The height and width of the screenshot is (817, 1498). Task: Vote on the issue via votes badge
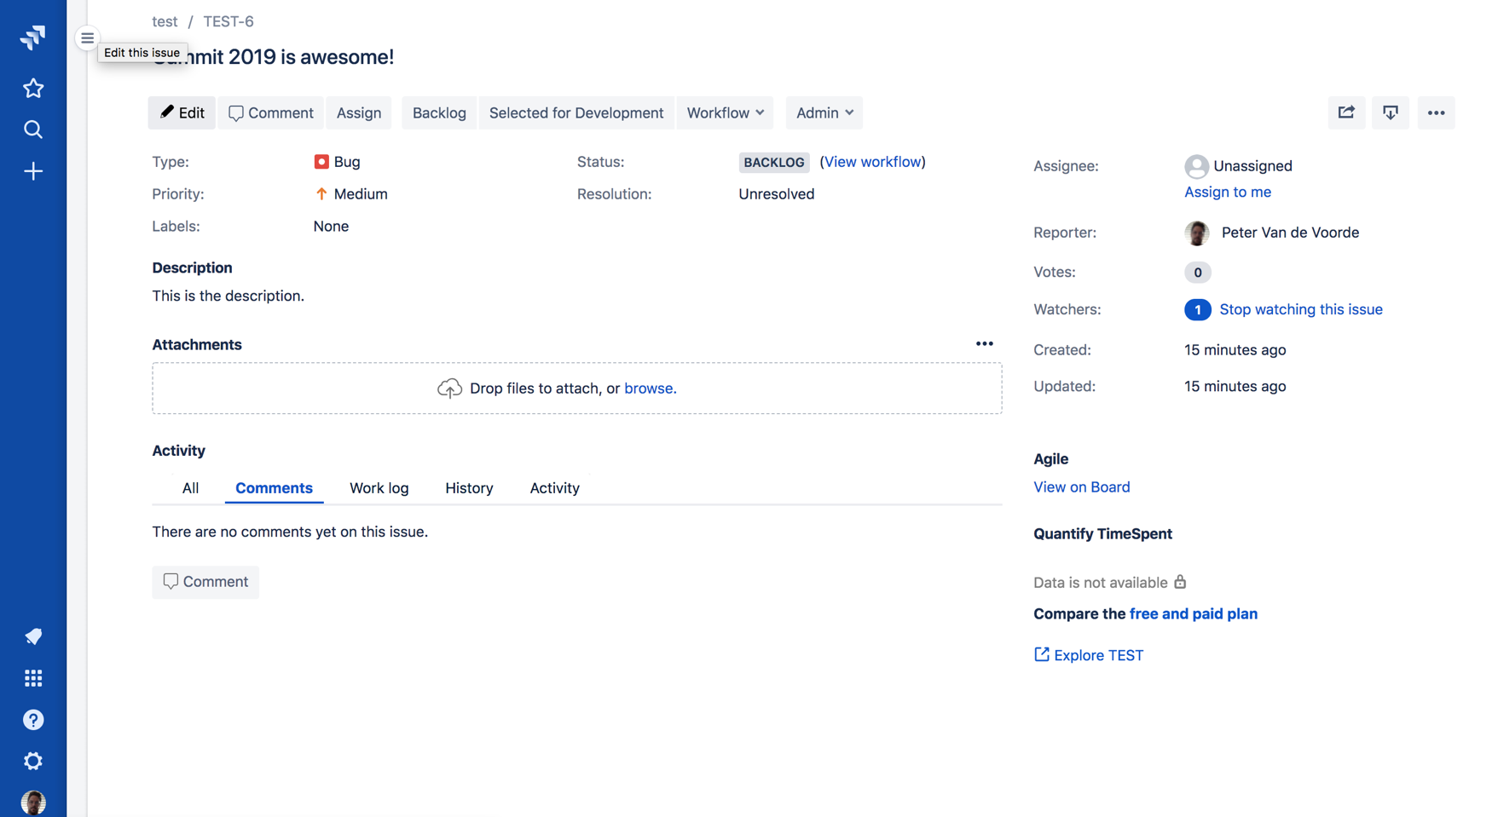coord(1197,272)
